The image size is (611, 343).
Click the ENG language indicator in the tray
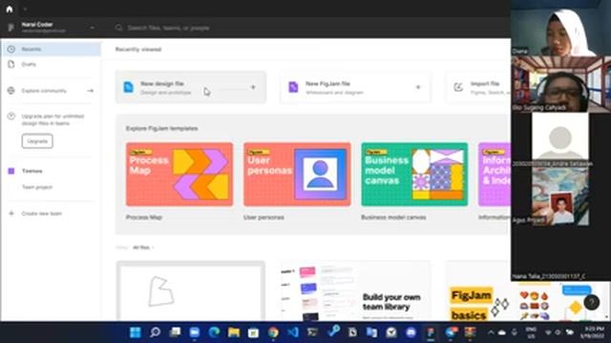tap(531, 333)
